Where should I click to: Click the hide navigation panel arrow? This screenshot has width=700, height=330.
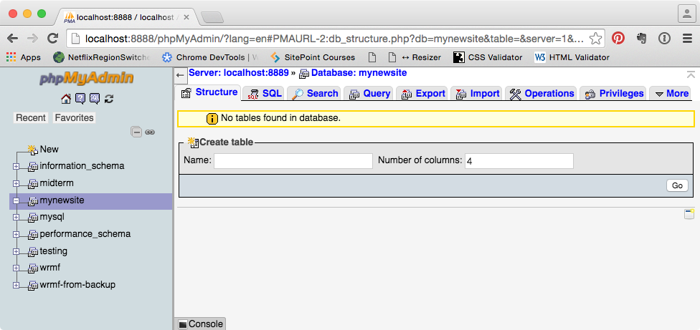(180, 75)
